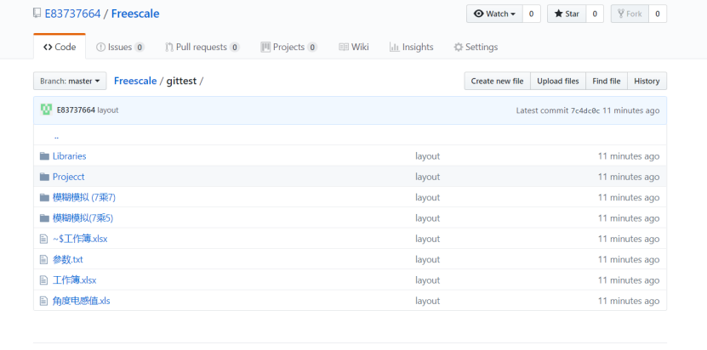Screen dimensions: 707x350
Task: Switch to the Issues tab
Action: click(120, 47)
